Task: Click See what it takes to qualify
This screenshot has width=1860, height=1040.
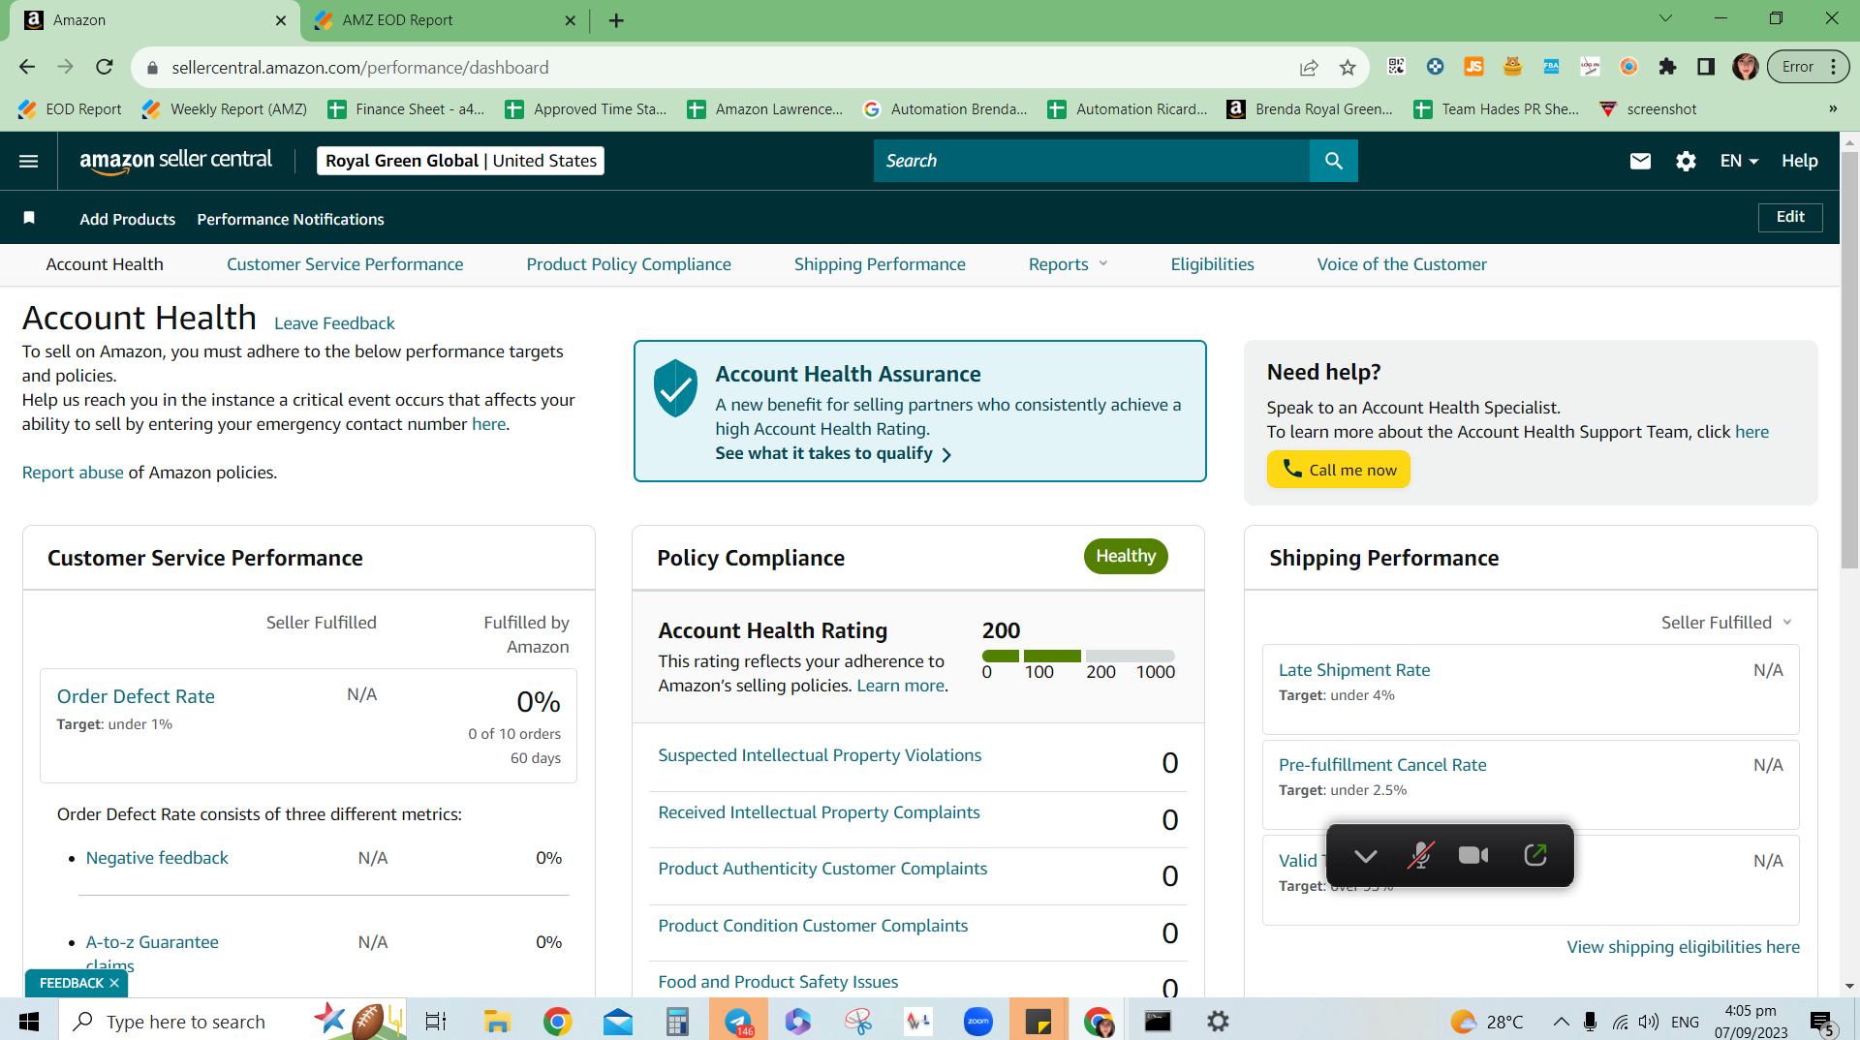Action: pyautogui.click(x=833, y=453)
